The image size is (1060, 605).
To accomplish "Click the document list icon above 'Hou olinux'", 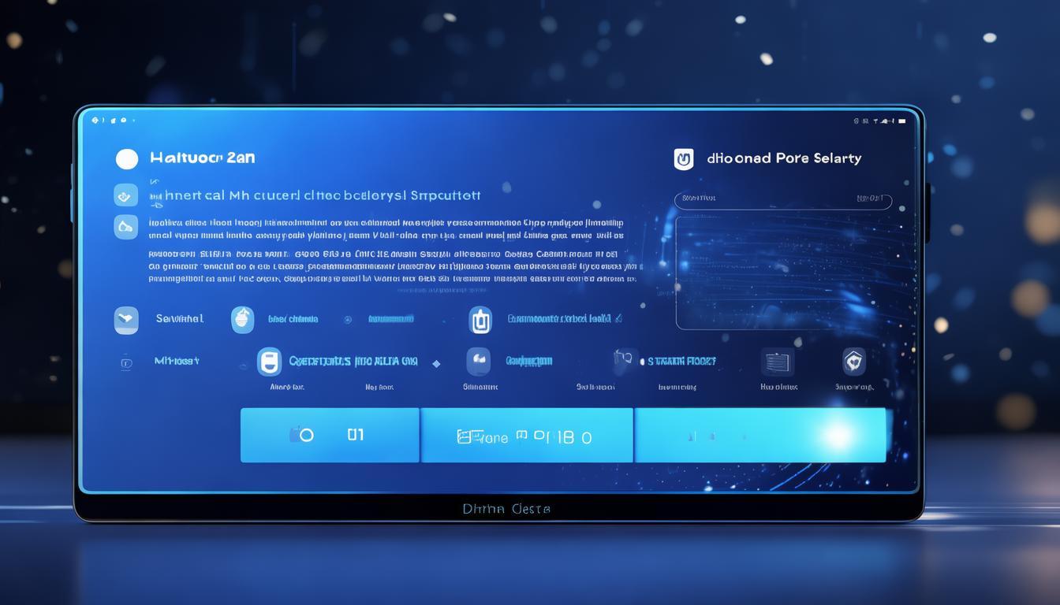I will point(777,362).
